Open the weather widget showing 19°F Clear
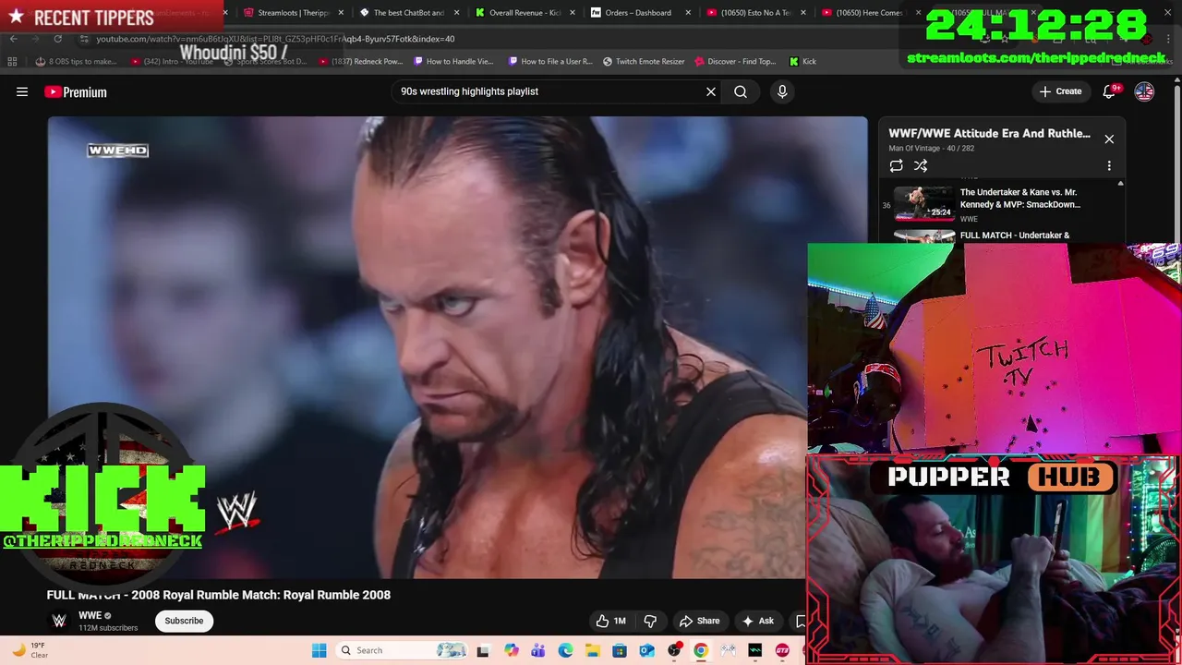Viewport: 1182px width, 665px height. (x=30, y=650)
